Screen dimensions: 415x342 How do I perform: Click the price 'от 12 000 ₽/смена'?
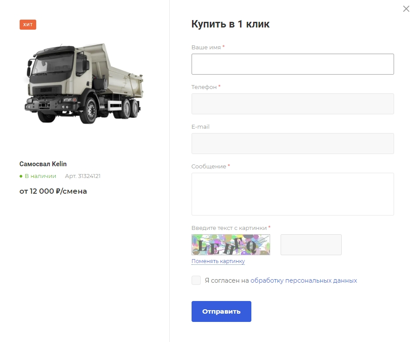[x=53, y=191]
